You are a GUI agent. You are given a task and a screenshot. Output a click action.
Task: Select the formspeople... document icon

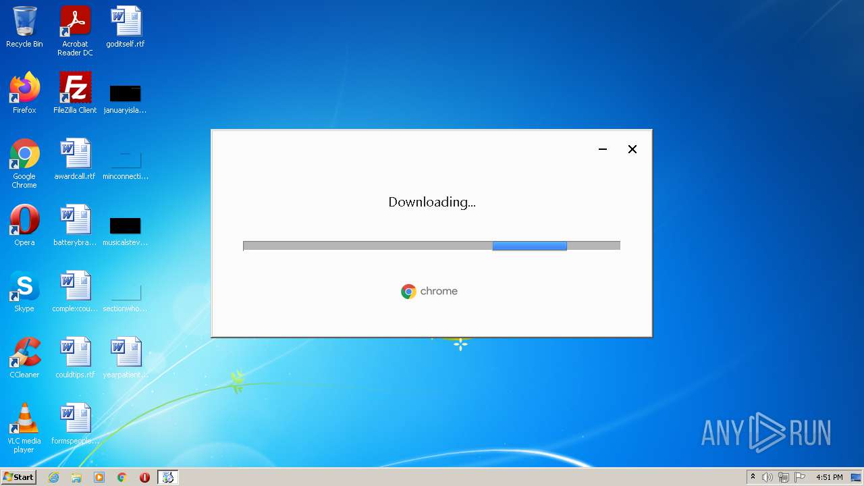[75, 424]
